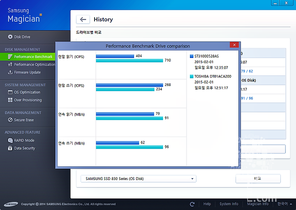Click the OS Optimization window icon
Image resolution: width=296 pixels, height=210 pixels.
(10, 92)
